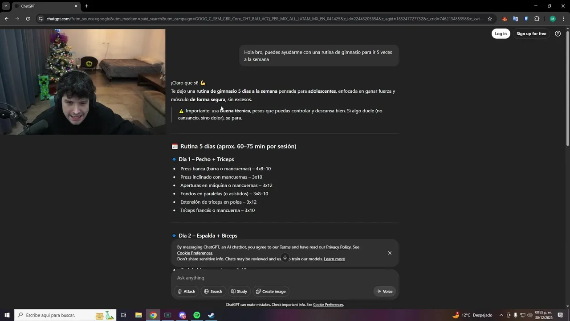Open the Google Translate extension icon
Viewport: 570px width, 321px height.
coord(515,19)
